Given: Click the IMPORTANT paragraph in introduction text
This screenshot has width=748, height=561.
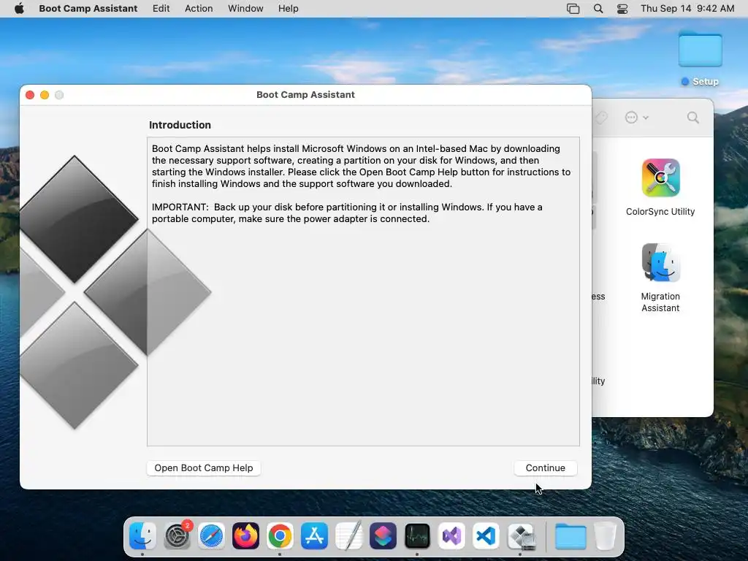Looking at the screenshot, I should click(347, 213).
